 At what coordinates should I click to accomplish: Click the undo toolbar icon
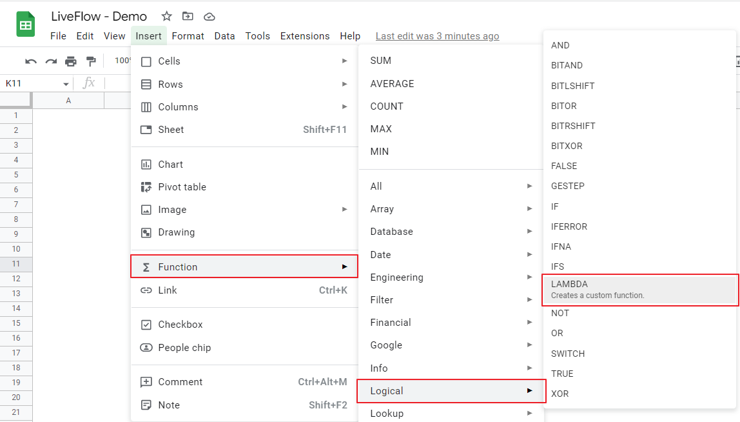[x=31, y=61]
